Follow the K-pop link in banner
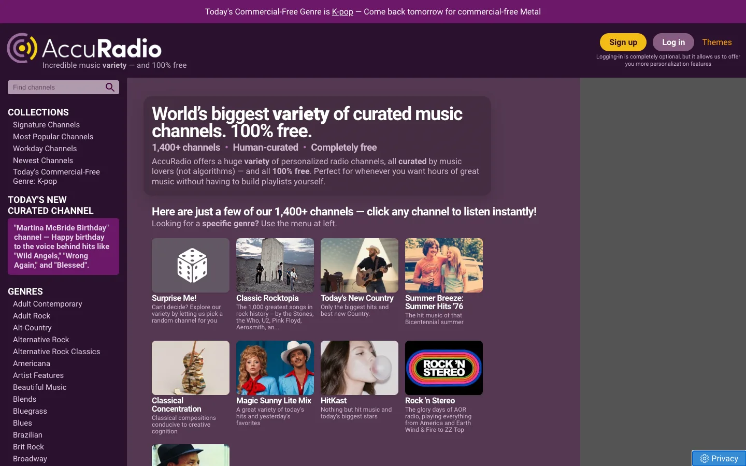 (x=342, y=11)
